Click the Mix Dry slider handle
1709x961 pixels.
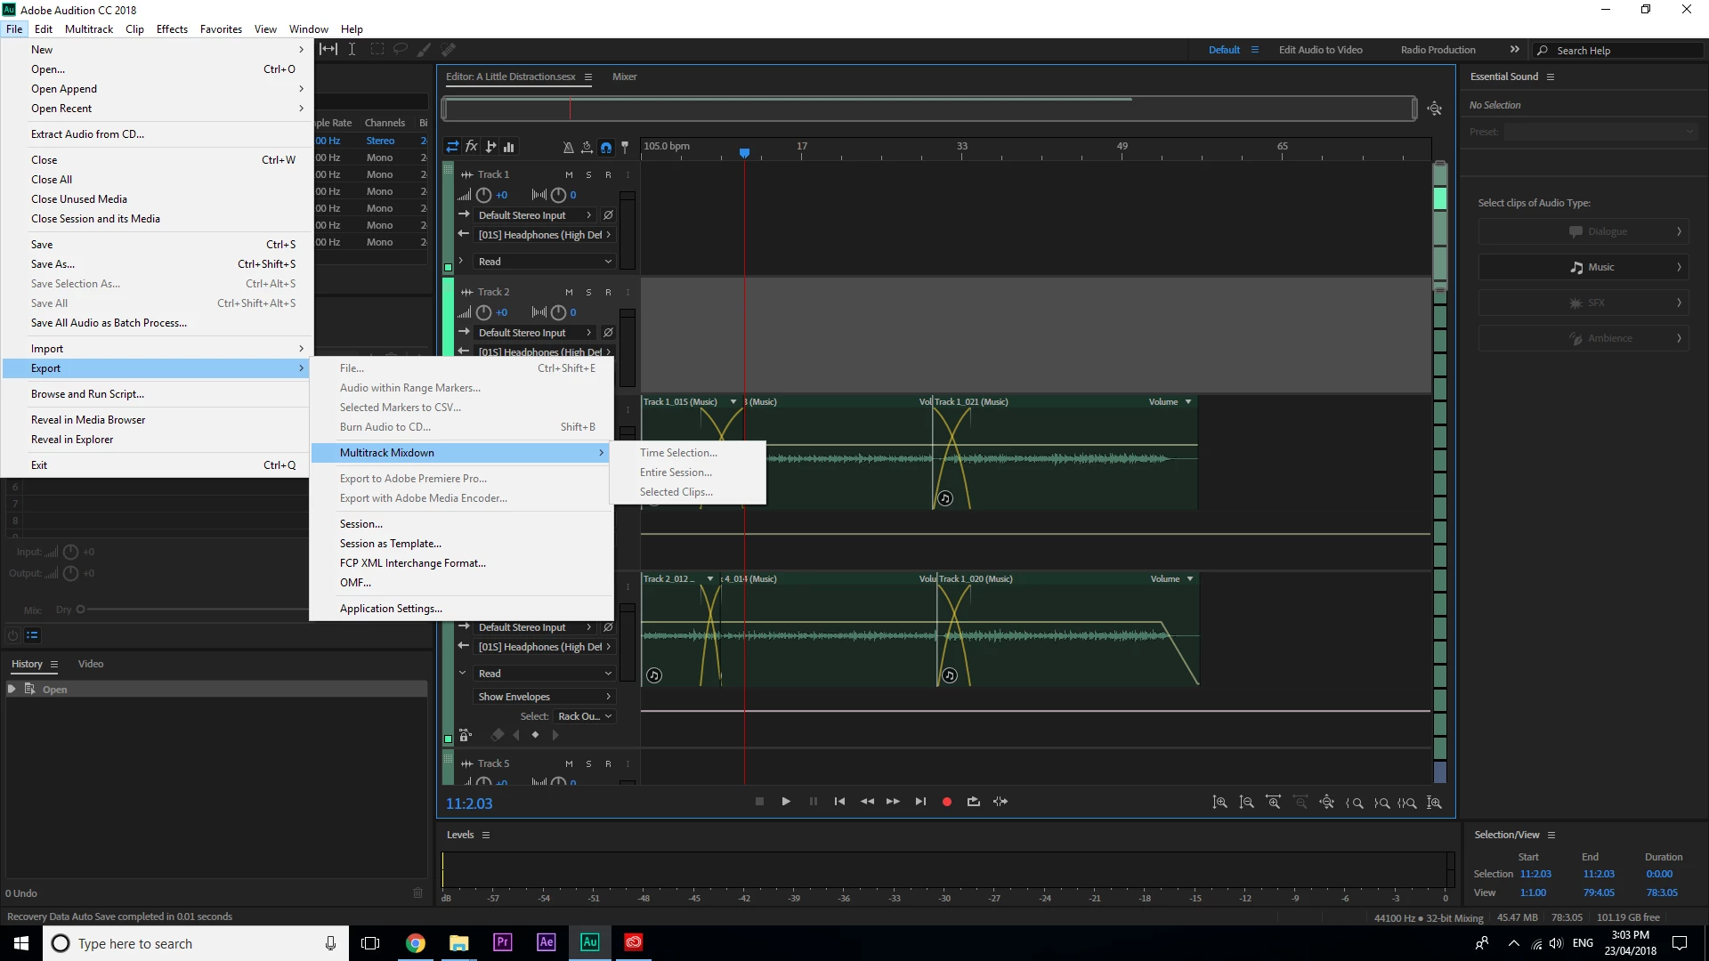tap(80, 610)
